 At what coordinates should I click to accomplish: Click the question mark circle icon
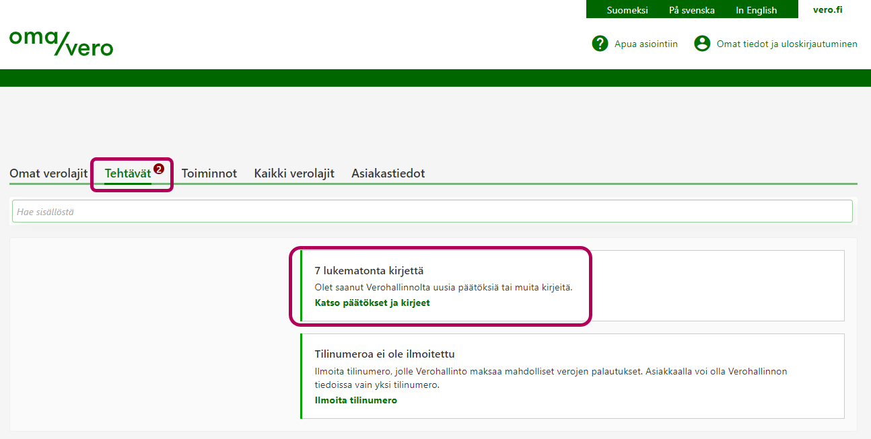click(600, 43)
